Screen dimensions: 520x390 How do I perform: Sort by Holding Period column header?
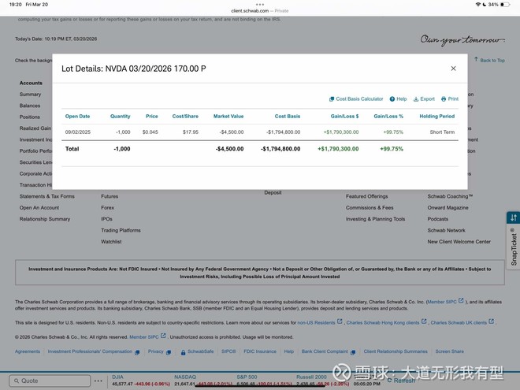click(x=436, y=116)
